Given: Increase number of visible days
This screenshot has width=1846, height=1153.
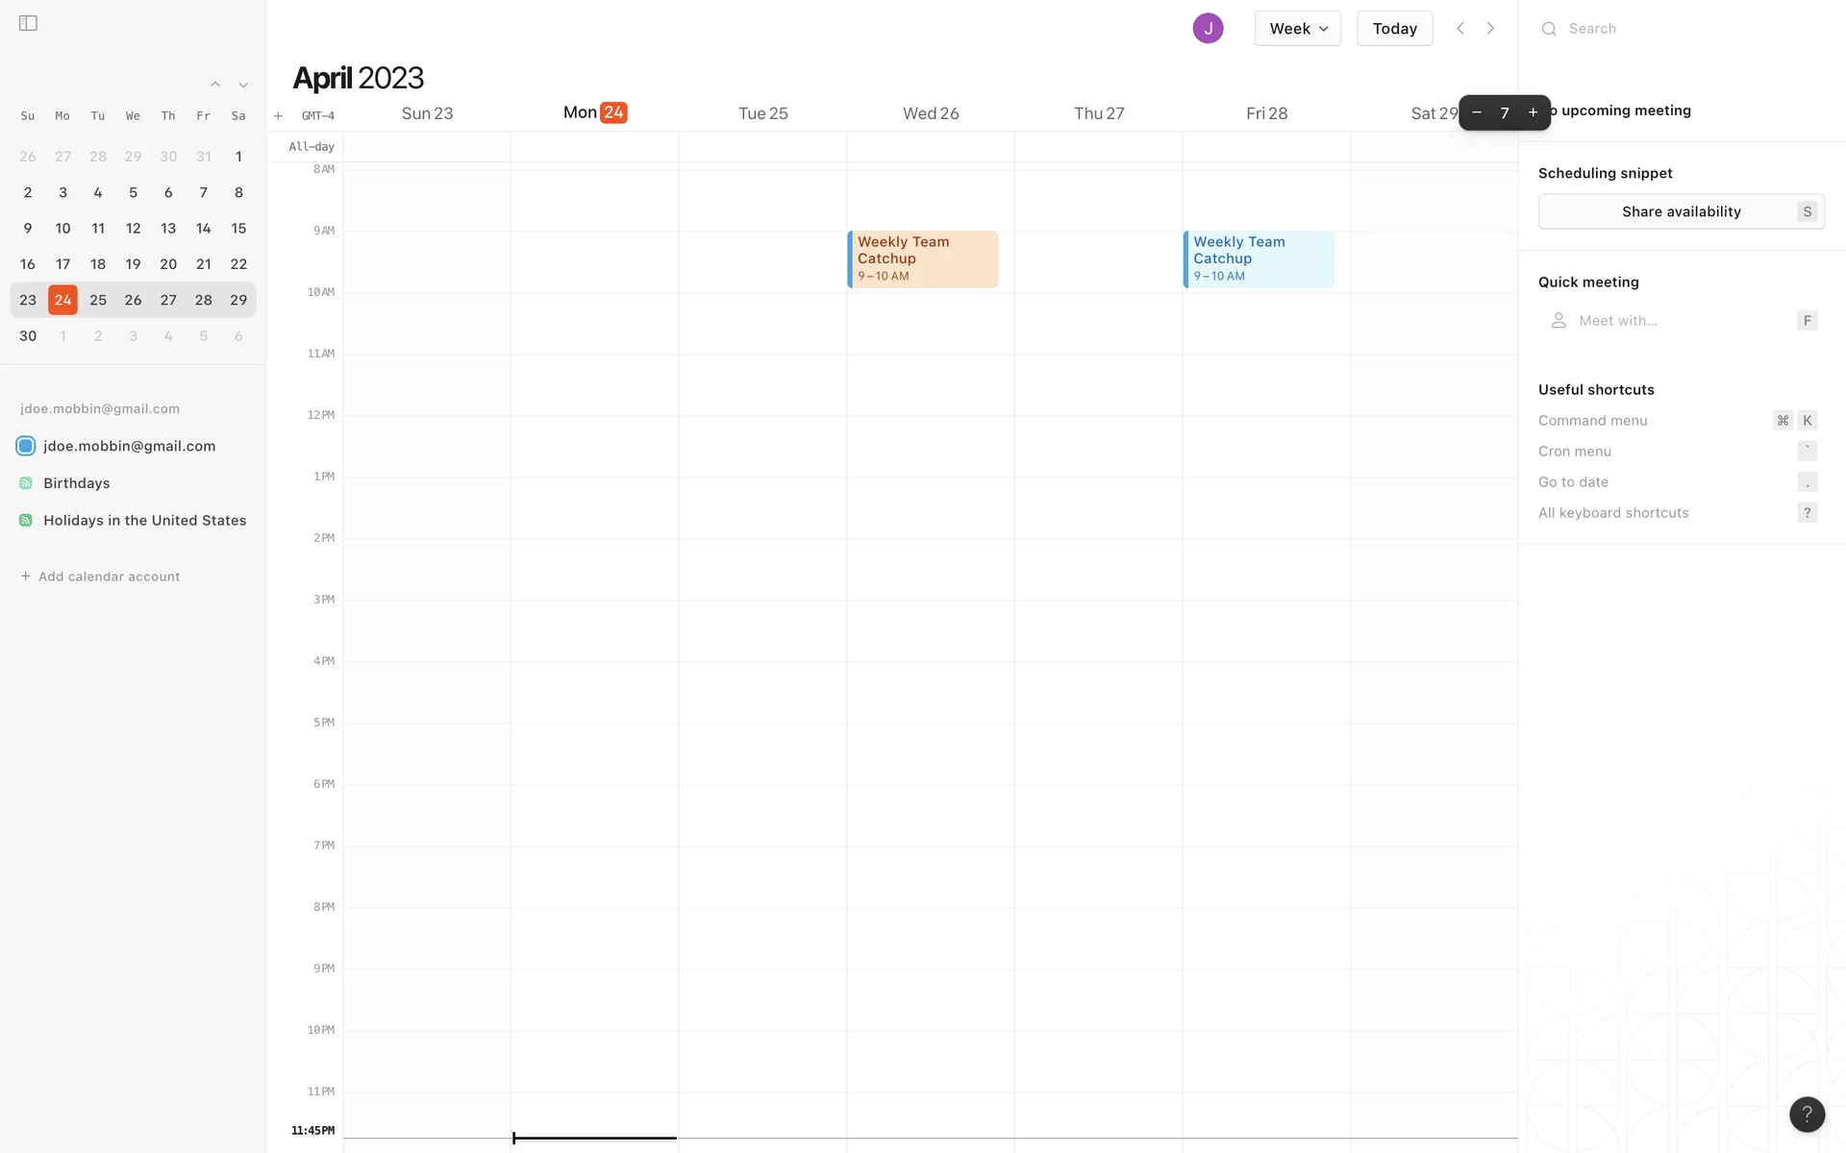Looking at the screenshot, I should [x=1533, y=112].
